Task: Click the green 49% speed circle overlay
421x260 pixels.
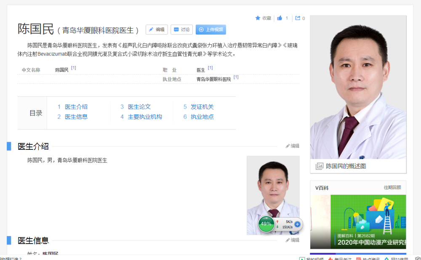Action: [x=266, y=224]
